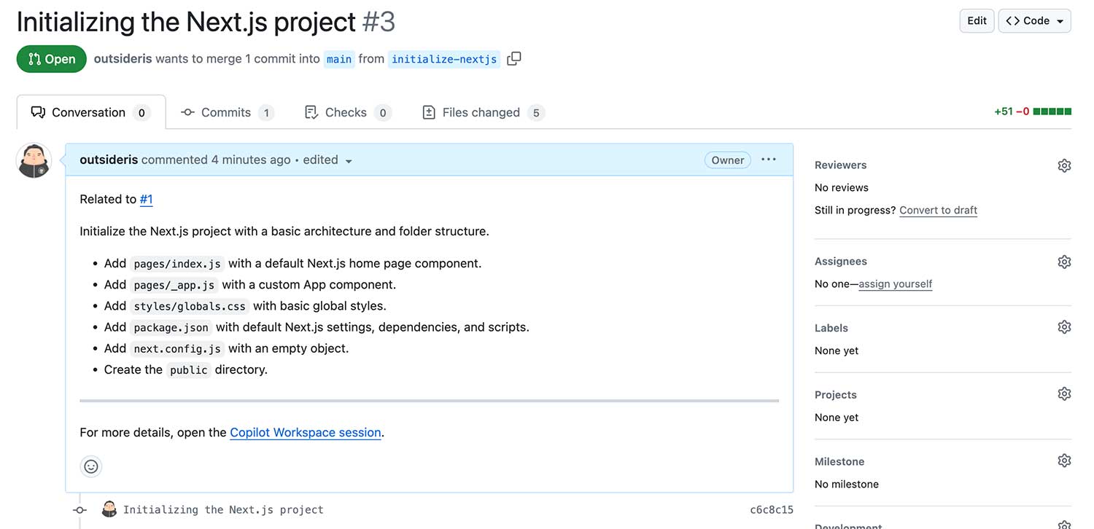Open Milestone settings gear
The image size is (1094, 529).
[x=1064, y=461]
